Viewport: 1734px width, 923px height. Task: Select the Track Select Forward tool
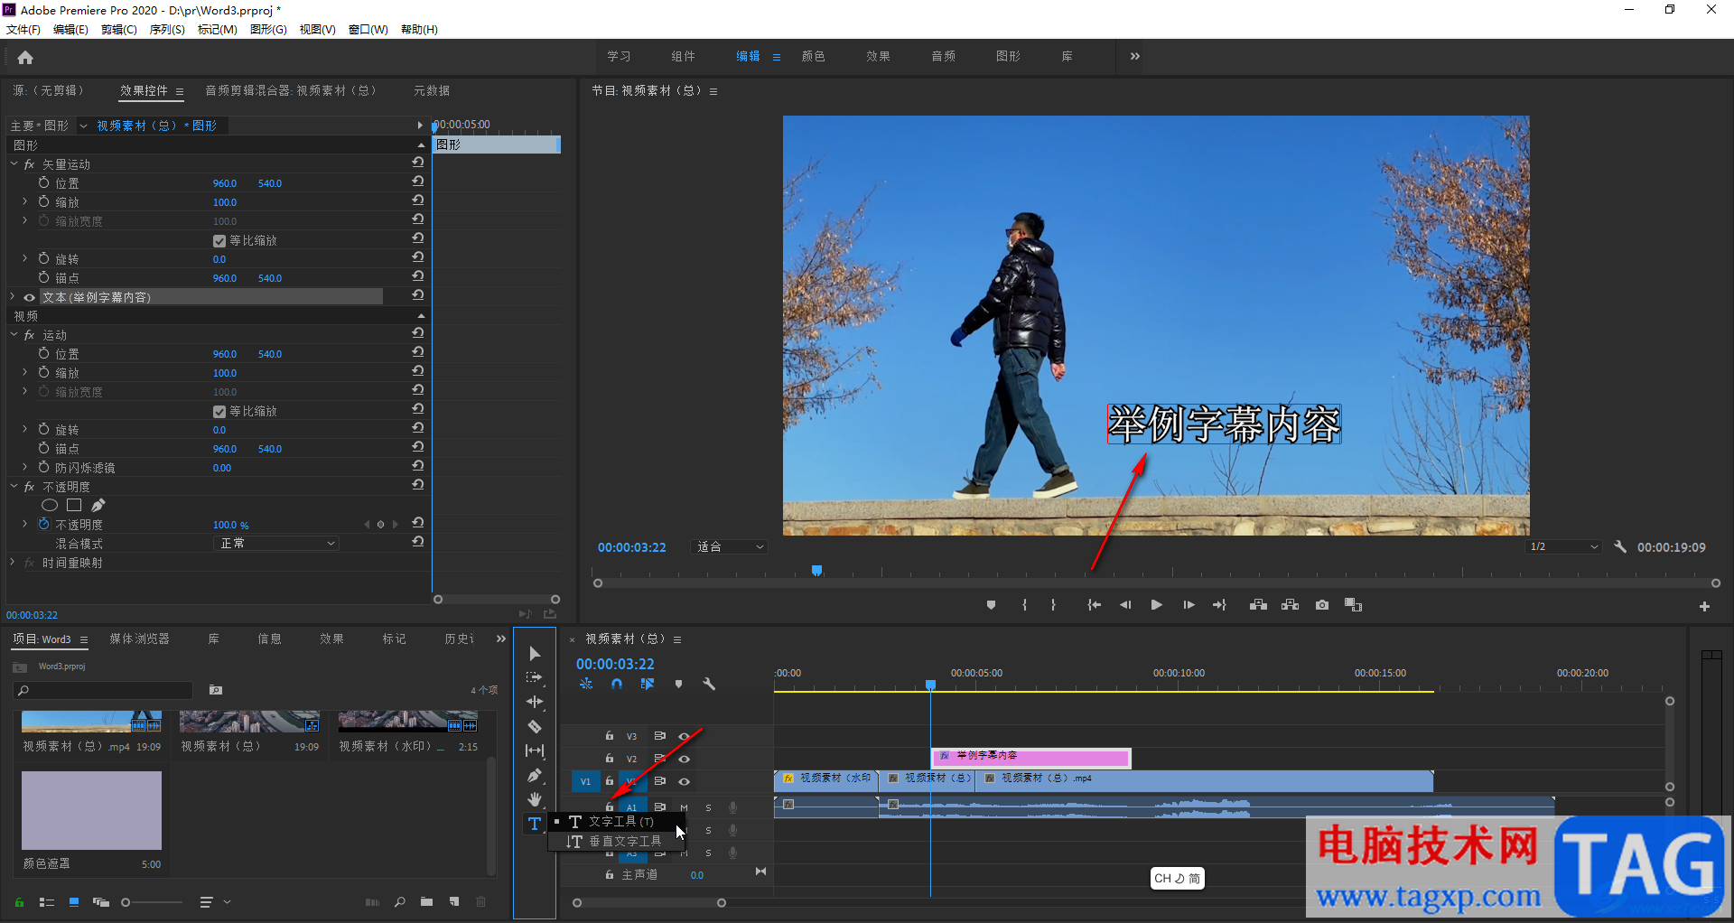pos(535,677)
